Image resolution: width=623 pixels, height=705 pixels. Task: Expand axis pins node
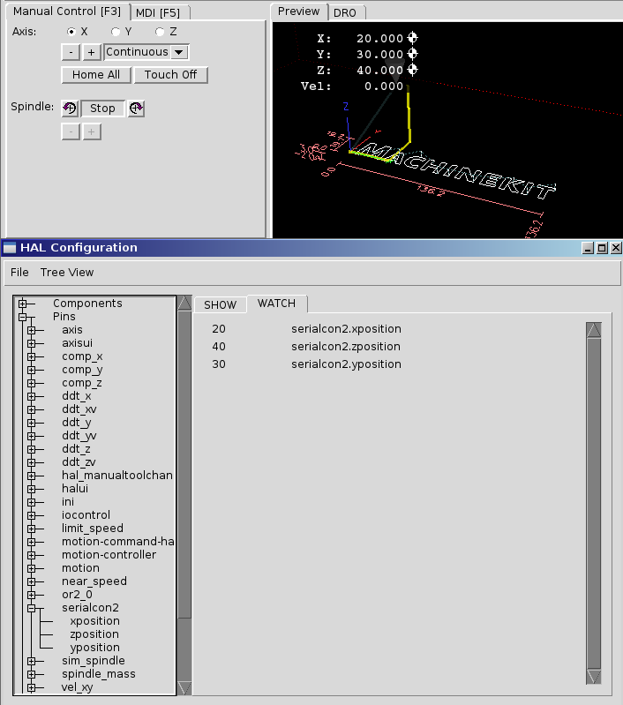(31, 331)
